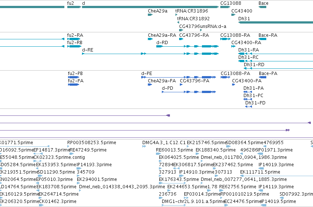Select the tRNA:CR31896 gene label

click(x=192, y=11)
